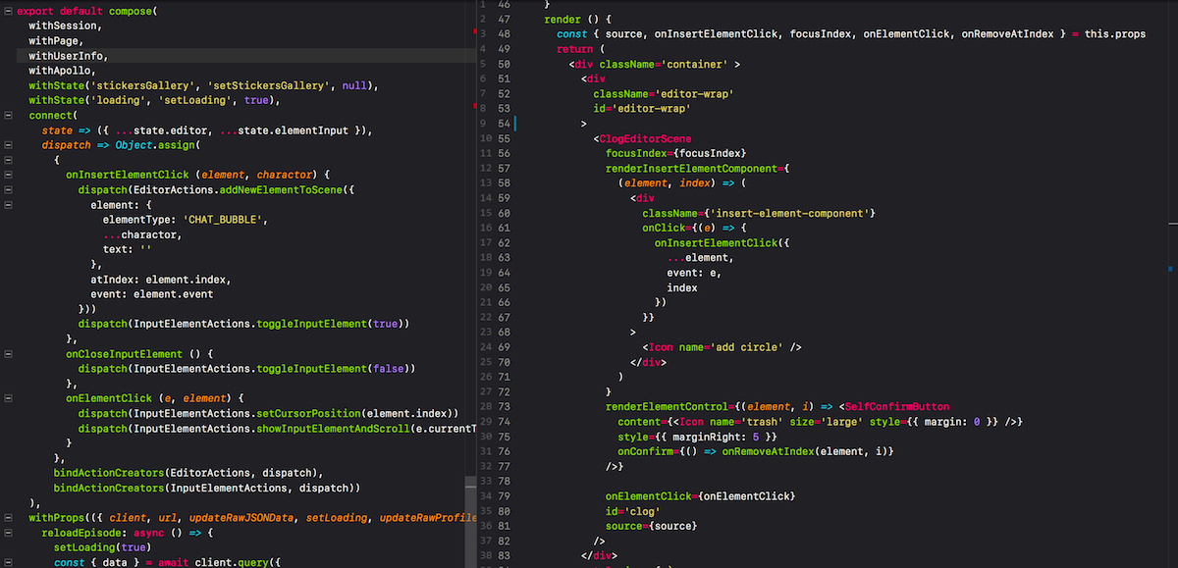Click the 'CHAT_BUBBLE' string value

[x=225, y=220]
